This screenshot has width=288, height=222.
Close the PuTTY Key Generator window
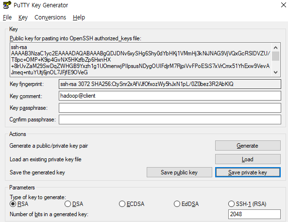[284, 5]
